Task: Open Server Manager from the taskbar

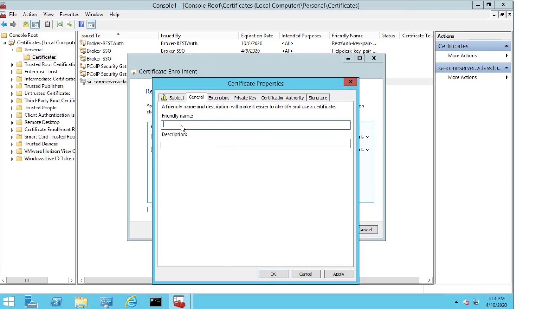Action: [31, 302]
